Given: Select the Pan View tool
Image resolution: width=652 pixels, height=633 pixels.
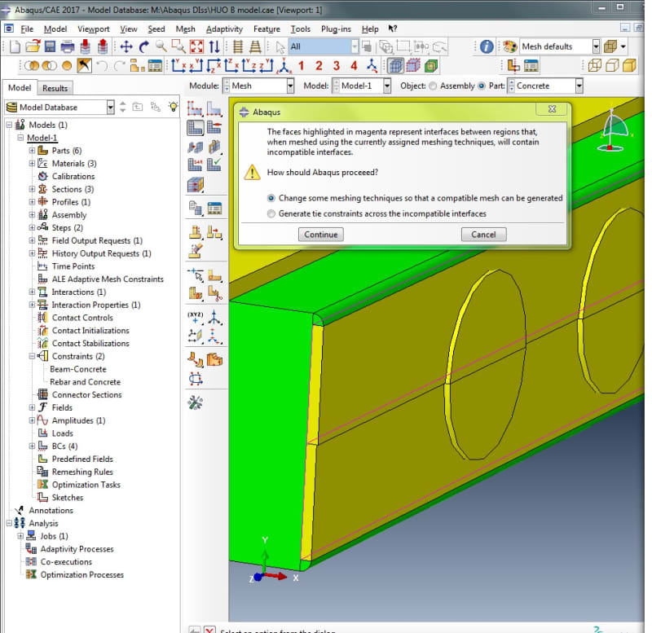Looking at the screenshot, I should click(x=126, y=46).
